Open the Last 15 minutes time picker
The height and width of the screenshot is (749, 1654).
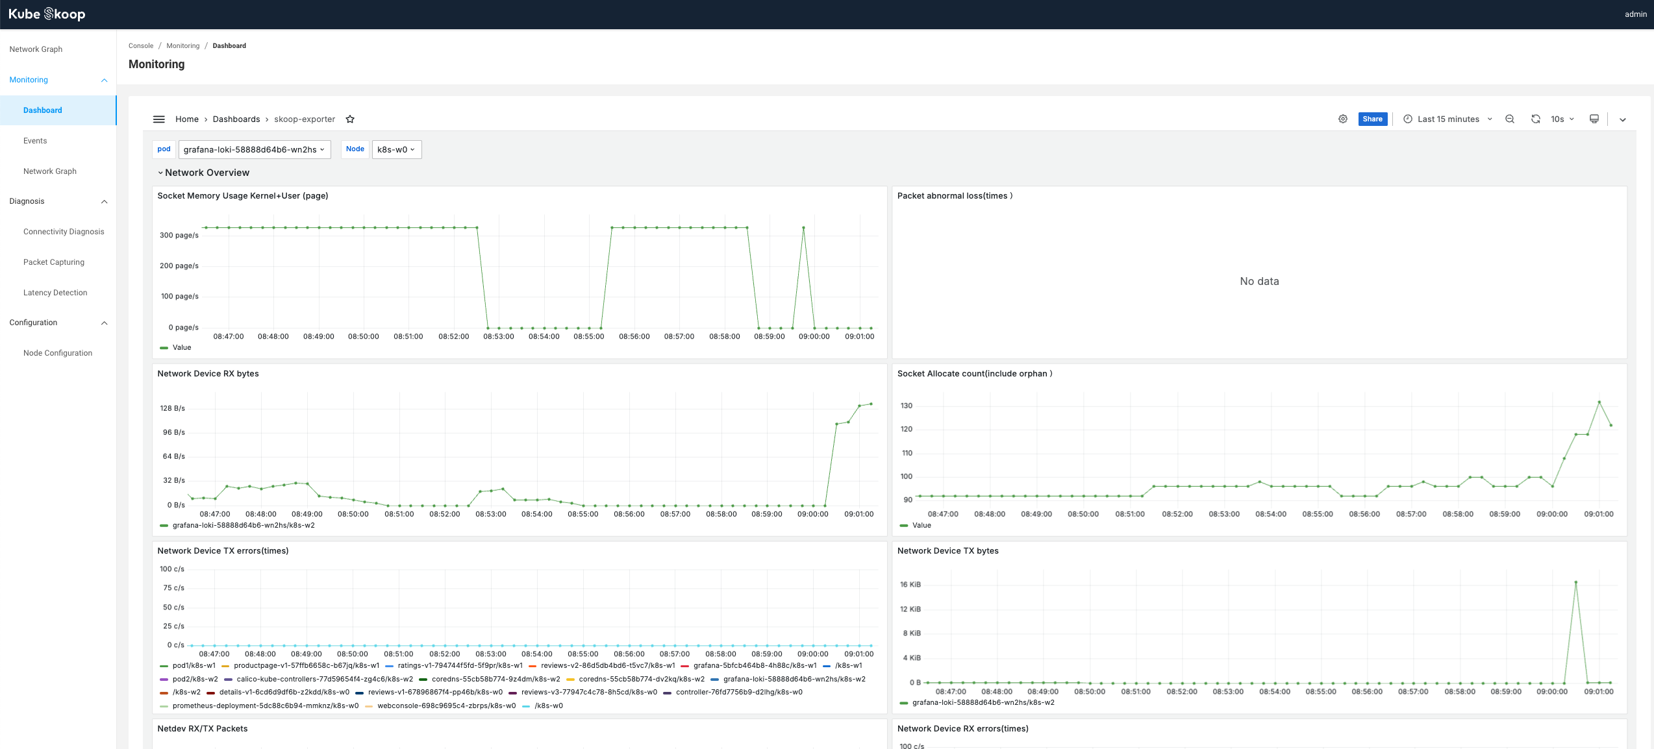1447,119
